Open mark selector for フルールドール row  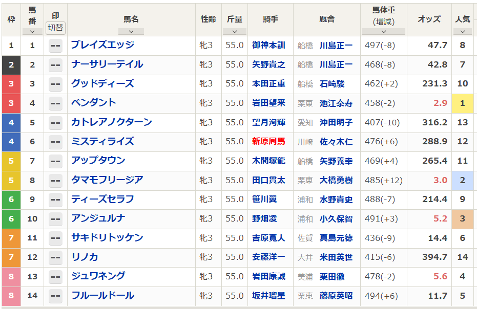55,296
